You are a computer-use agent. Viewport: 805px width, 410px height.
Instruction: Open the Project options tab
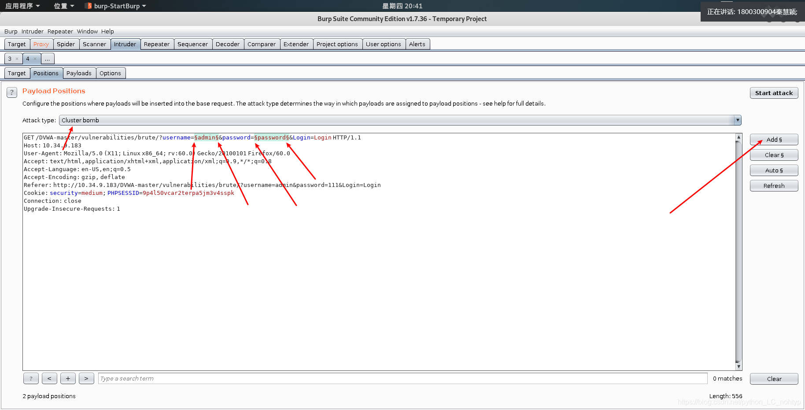pyautogui.click(x=337, y=44)
